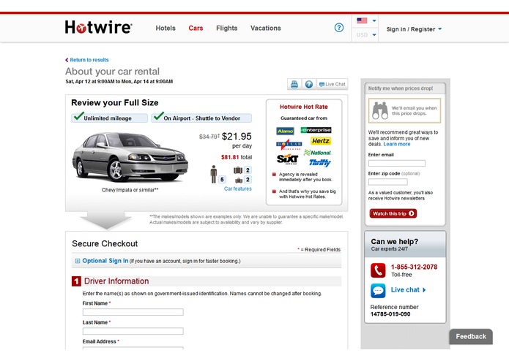Click the header help question mark icon
The image size is (509, 361).
click(x=339, y=28)
